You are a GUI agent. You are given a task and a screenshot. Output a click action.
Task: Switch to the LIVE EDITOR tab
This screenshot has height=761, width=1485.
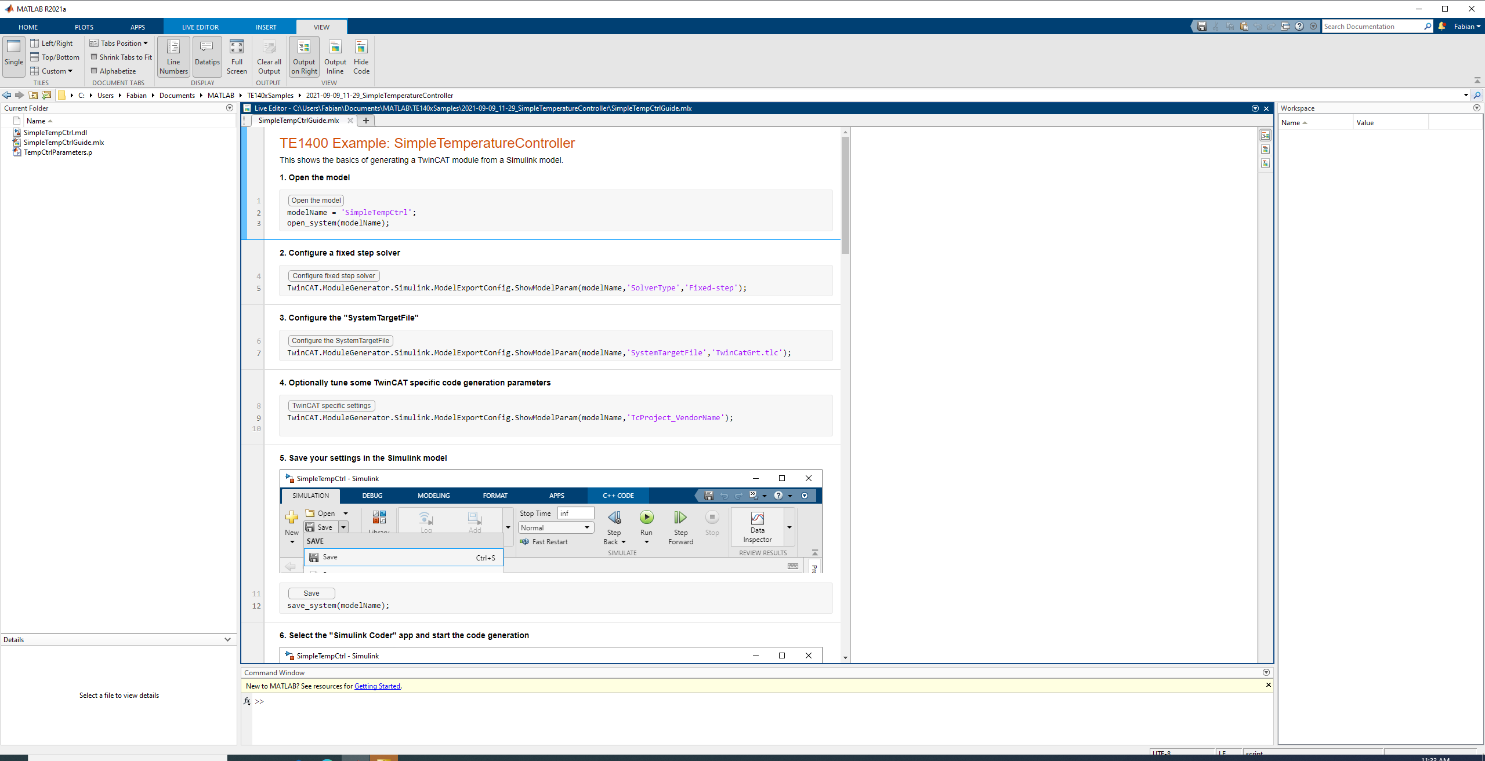point(200,27)
